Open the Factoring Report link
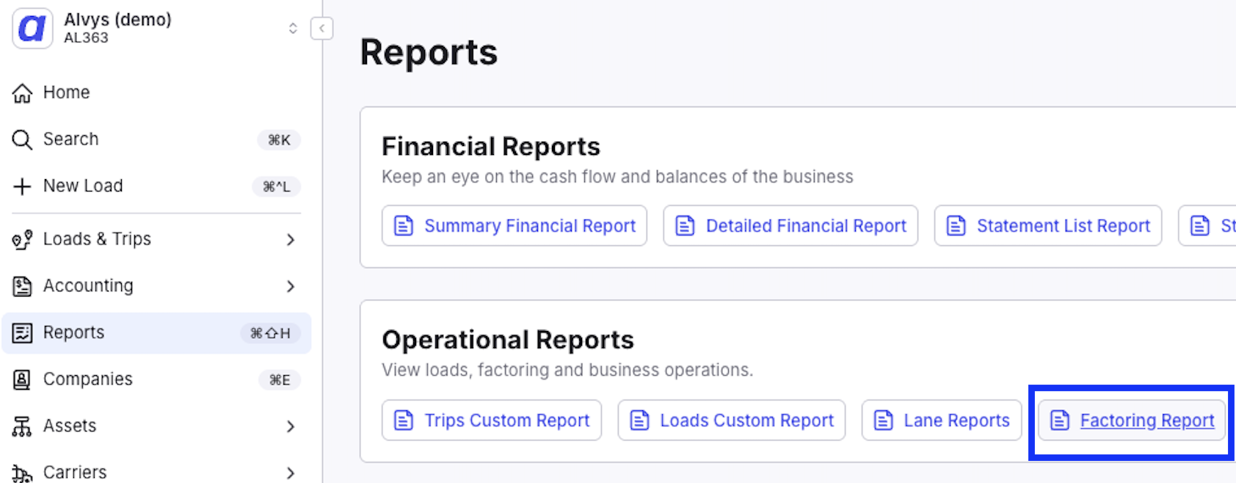This screenshot has width=1236, height=483. [1132, 420]
